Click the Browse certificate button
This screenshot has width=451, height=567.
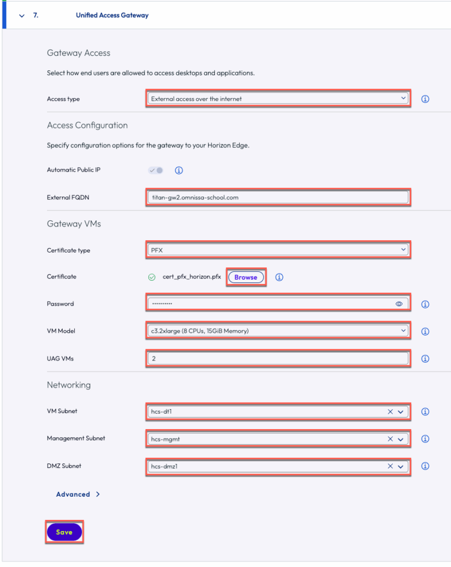(x=246, y=277)
